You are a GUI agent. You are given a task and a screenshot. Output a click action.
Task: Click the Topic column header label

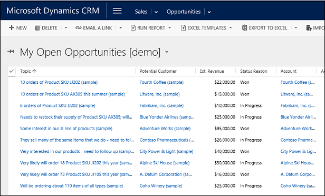[x=25, y=71]
